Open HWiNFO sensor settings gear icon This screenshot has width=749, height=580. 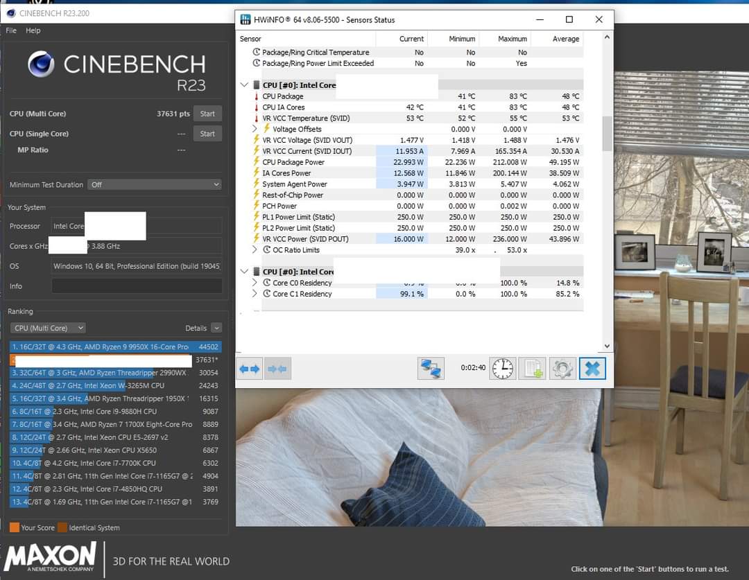coord(562,369)
